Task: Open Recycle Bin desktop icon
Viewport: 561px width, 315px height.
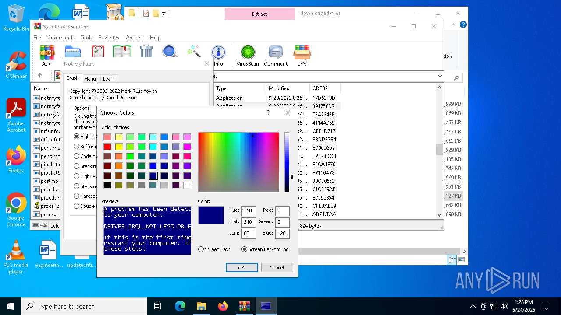Action: click(x=16, y=18)
